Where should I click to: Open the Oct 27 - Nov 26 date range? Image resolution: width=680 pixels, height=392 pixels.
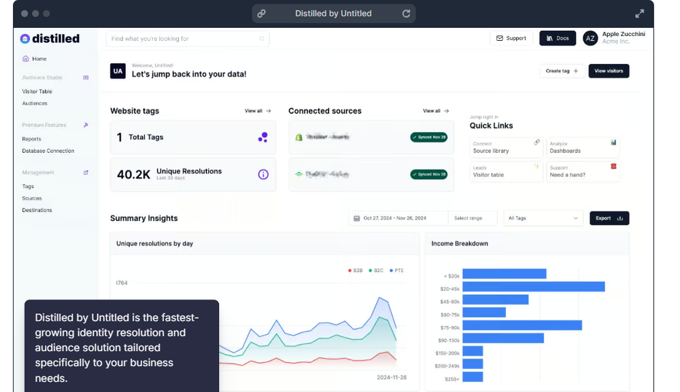398,218
